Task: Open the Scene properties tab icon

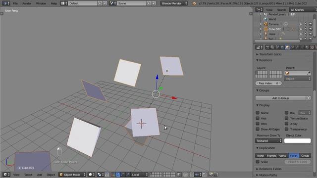Action: (277, 47)
